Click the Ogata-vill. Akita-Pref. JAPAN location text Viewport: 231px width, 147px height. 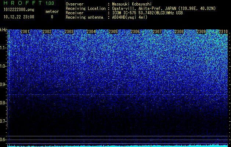[x=164, y=8]
